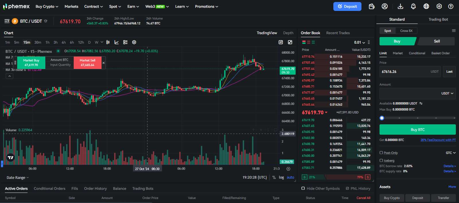Click the transfer swap icon beside Available USDT

pyautogui.click(x=421, y=103)
